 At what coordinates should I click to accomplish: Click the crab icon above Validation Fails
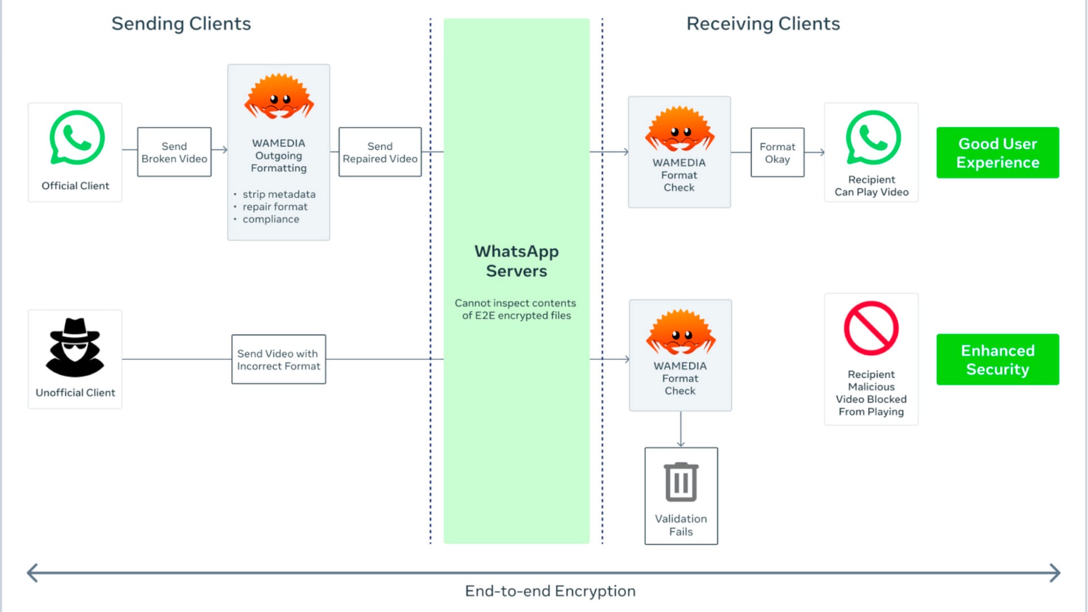pyautogui.click(x=681, y=331)
